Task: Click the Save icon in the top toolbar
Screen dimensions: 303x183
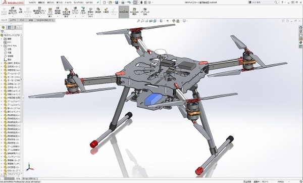Action: click(117, 3)
